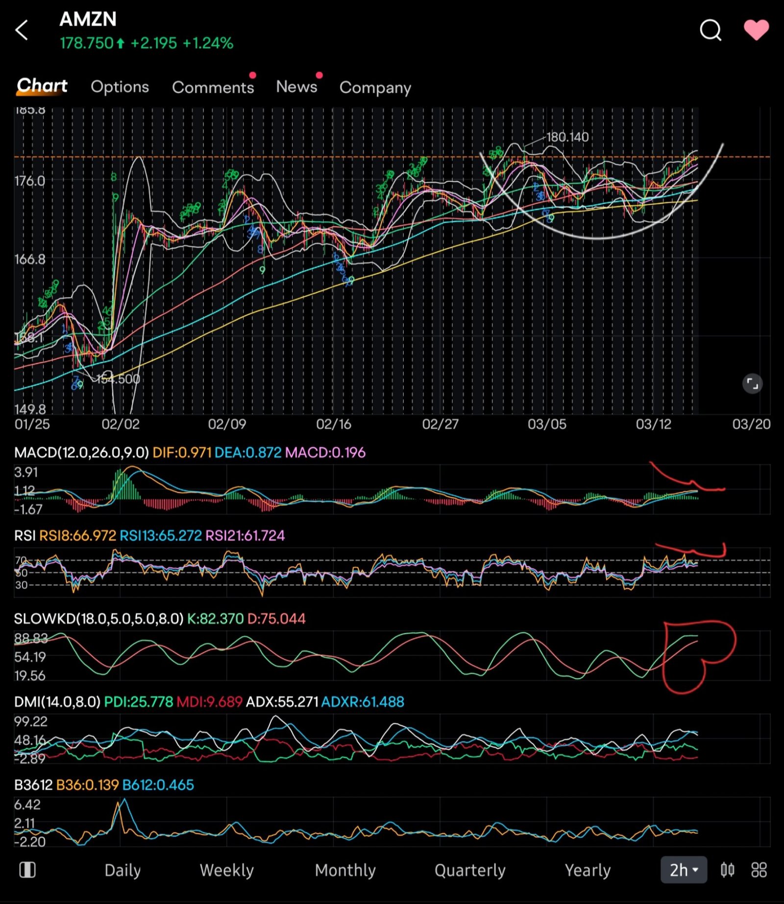Toggle the side panel layout icon
784x904 pixels.
27,870
